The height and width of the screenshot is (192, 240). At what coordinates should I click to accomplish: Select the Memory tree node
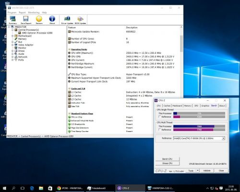pos(22,39)
